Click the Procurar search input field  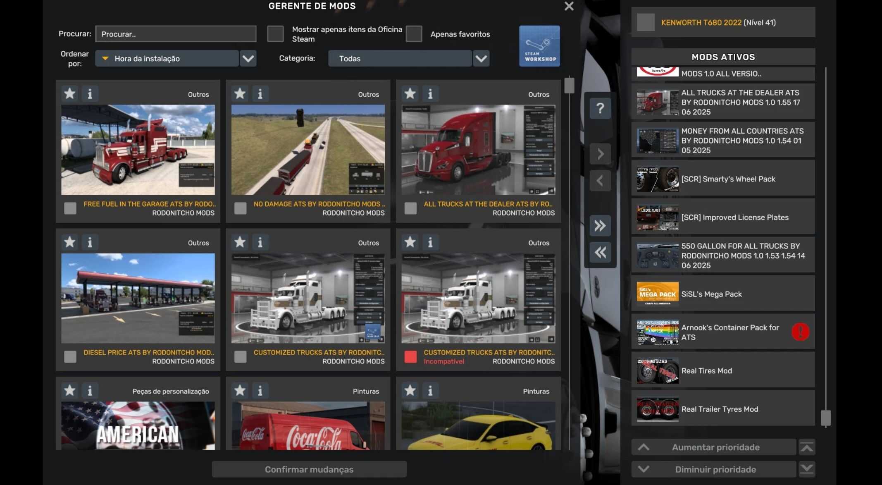tap(176, 34)
